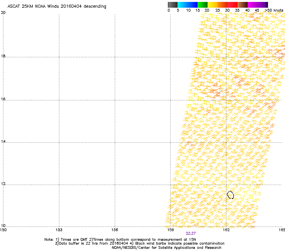Click the green 15-20 knots color segment
Image resolution: width=285 pixels, height=250 pixels.
tap(203, 5)
